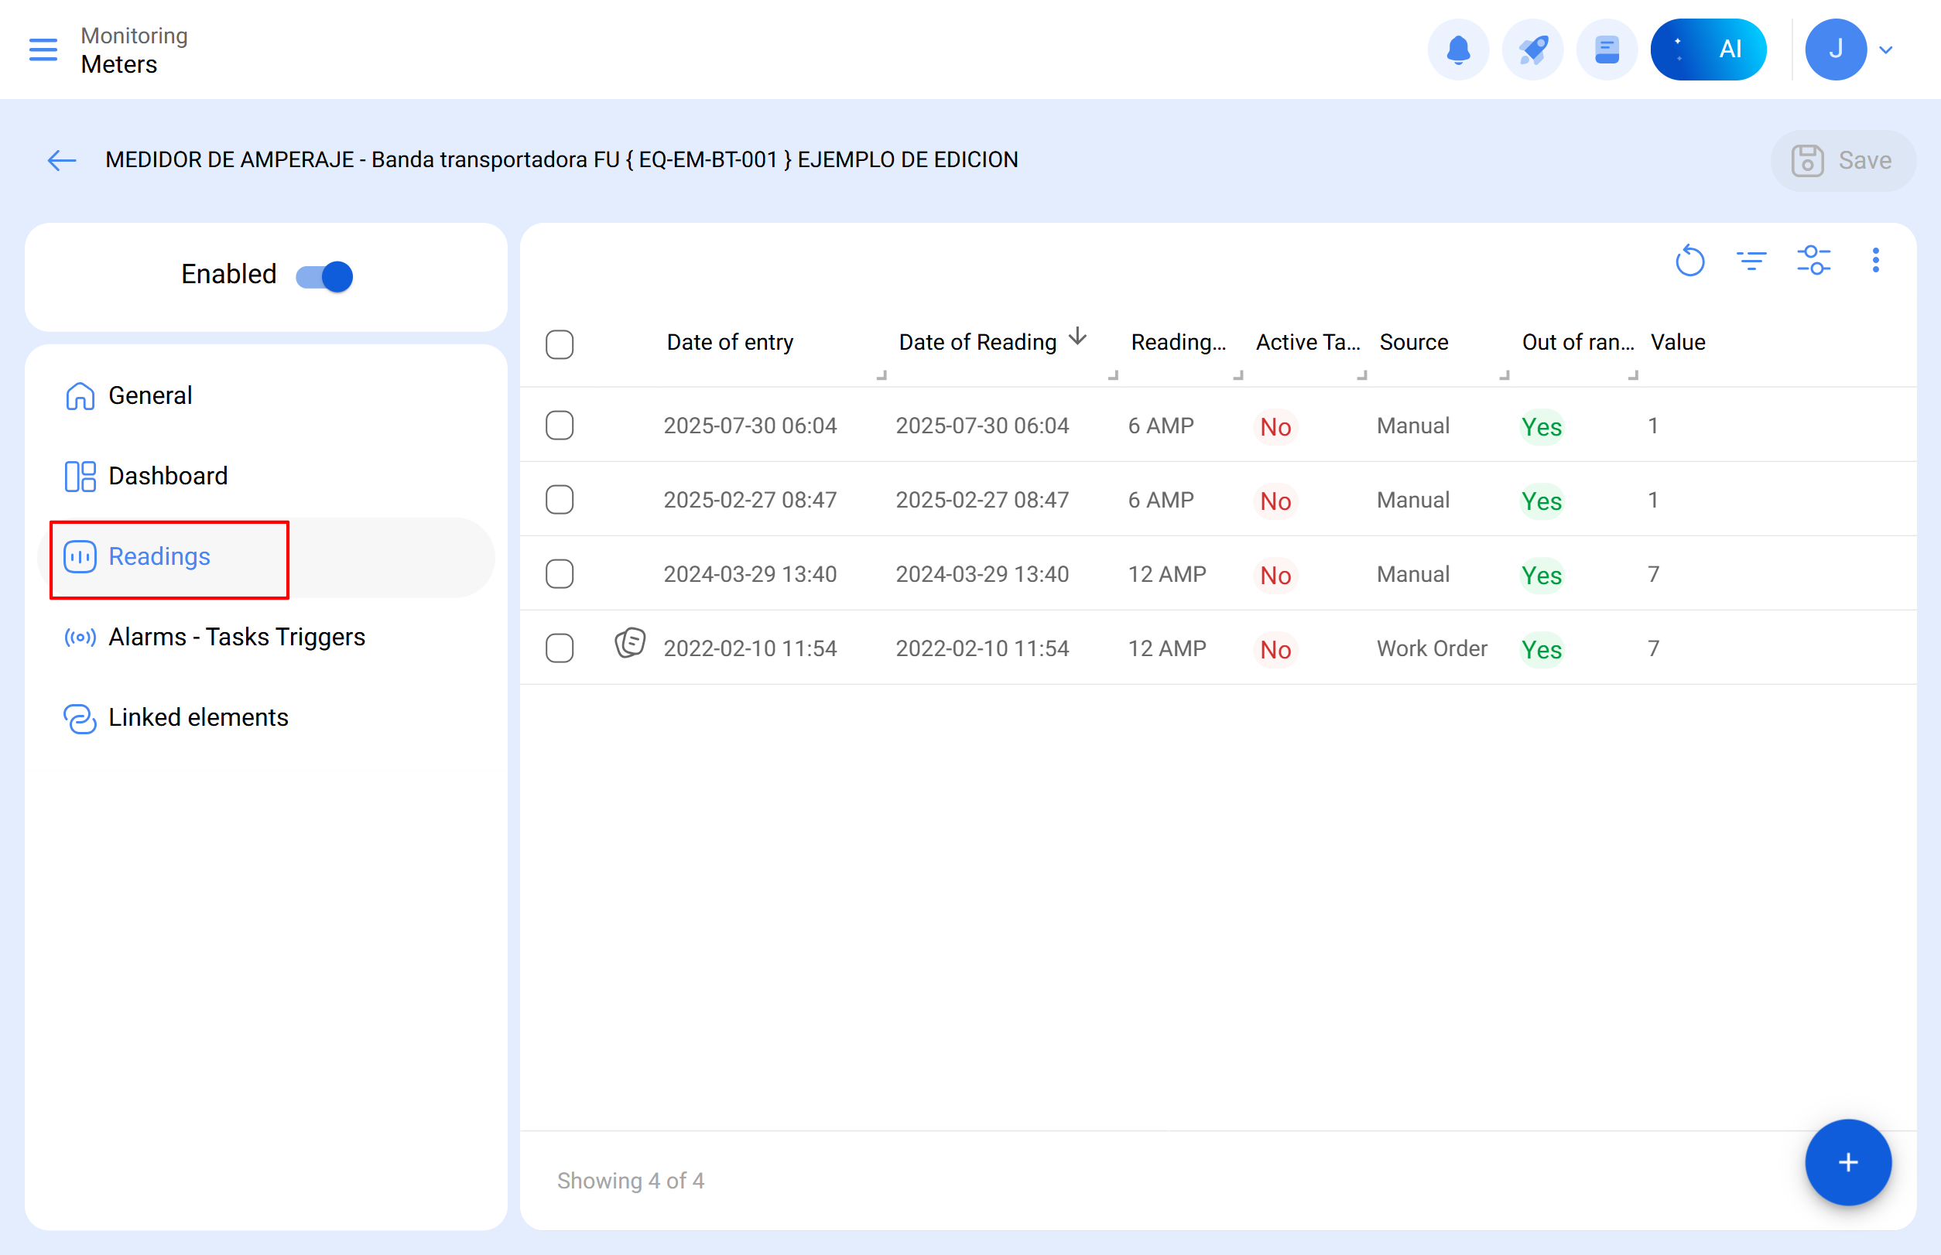The height and width of the screenshot is (1255, 1941).
Task: Expand the user account dropdown chevron
Action: point(1885,50)
